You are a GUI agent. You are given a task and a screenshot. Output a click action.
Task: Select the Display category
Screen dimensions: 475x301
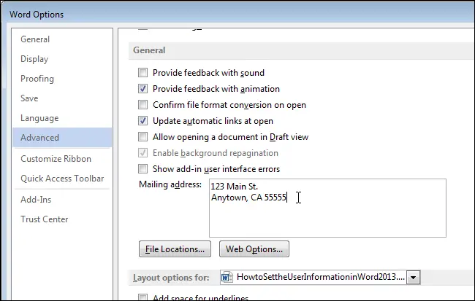pyautogui.click(x=34, y=59)
